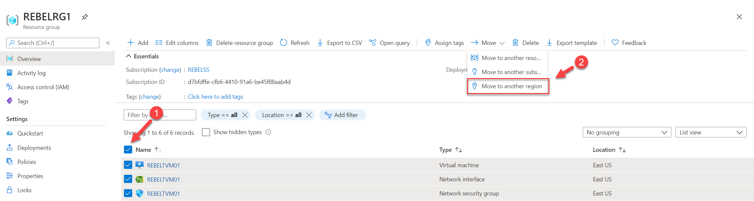Click the Delete resource group trash icon

209,43
